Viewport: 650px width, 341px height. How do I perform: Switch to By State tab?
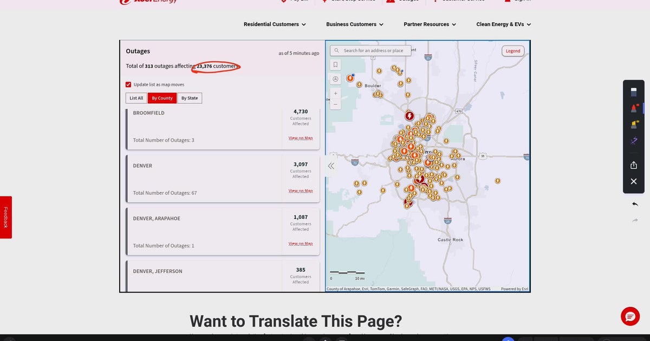click(x=190, y=98)
